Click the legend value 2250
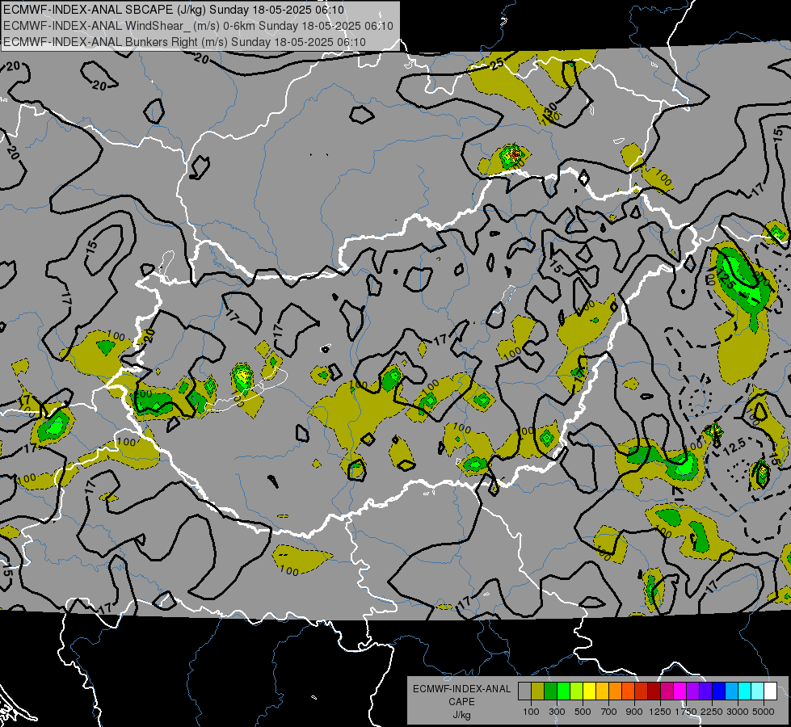This screenshot has width=791, height=727. (x=713, y=712)
